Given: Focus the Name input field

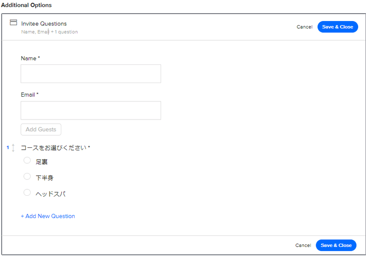Looking at the screenshot, I should coord(91,74).
